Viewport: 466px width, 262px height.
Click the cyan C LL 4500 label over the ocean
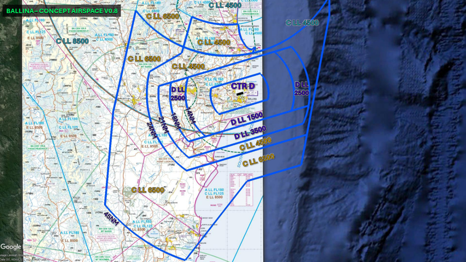coord(302,23)
